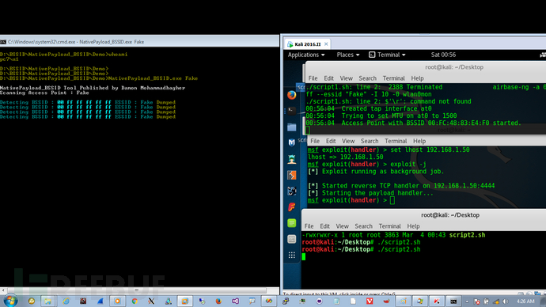
Task: Launch Faraday IDE from the Kali dock
Action: point(292,207)
